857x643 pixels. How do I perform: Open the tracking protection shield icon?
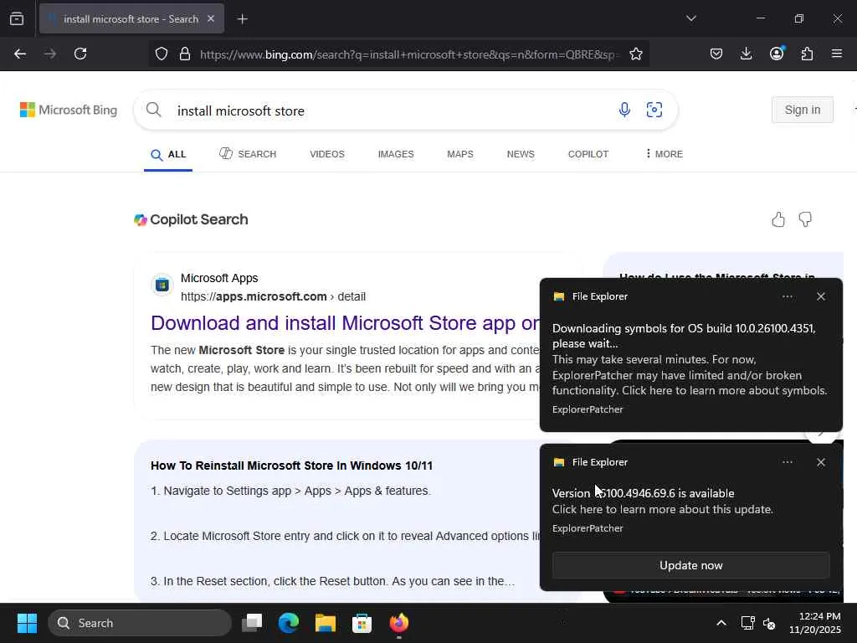pyautogui.click(x=162, y=54)
